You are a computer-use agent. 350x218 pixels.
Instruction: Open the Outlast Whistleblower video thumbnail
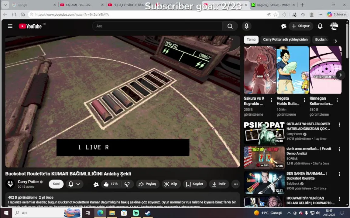click(x=264, y=133)
